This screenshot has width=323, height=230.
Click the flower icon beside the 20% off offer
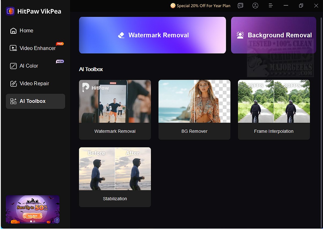point(173,6)
